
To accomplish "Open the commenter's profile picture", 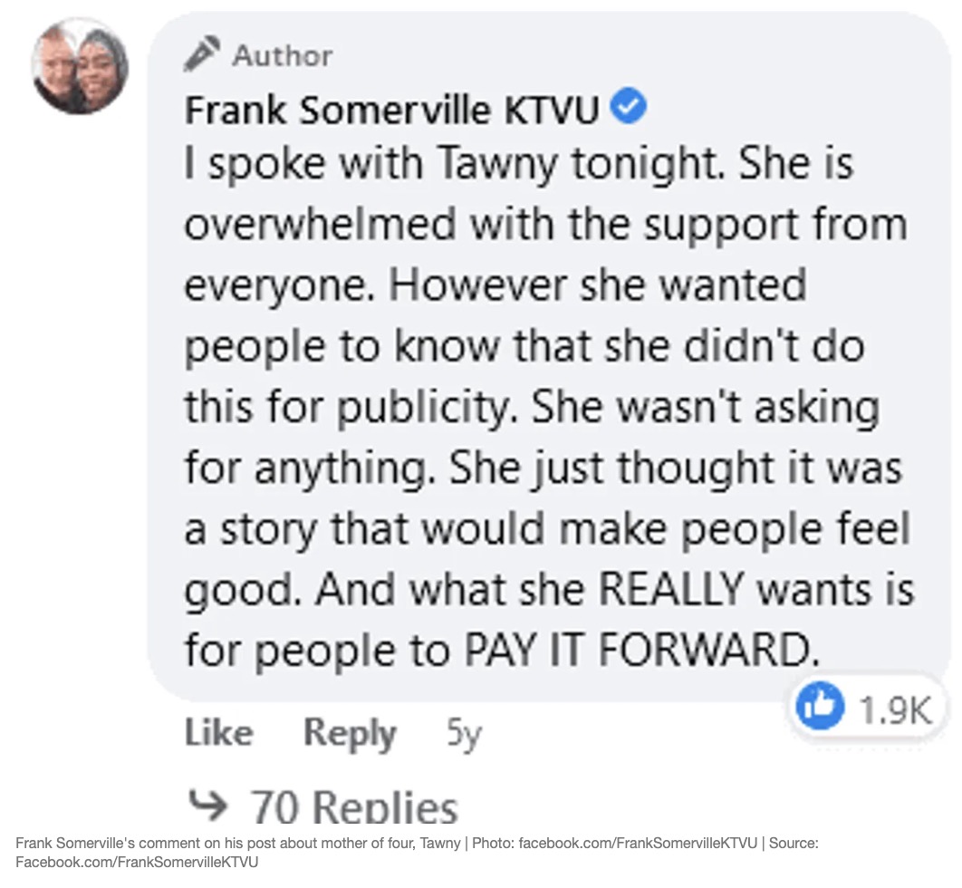I will (x=80, y=65).
